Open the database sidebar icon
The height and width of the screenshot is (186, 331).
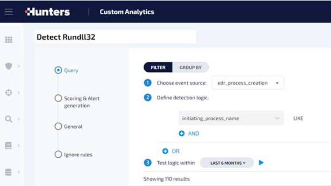click(x=8, y=172)
